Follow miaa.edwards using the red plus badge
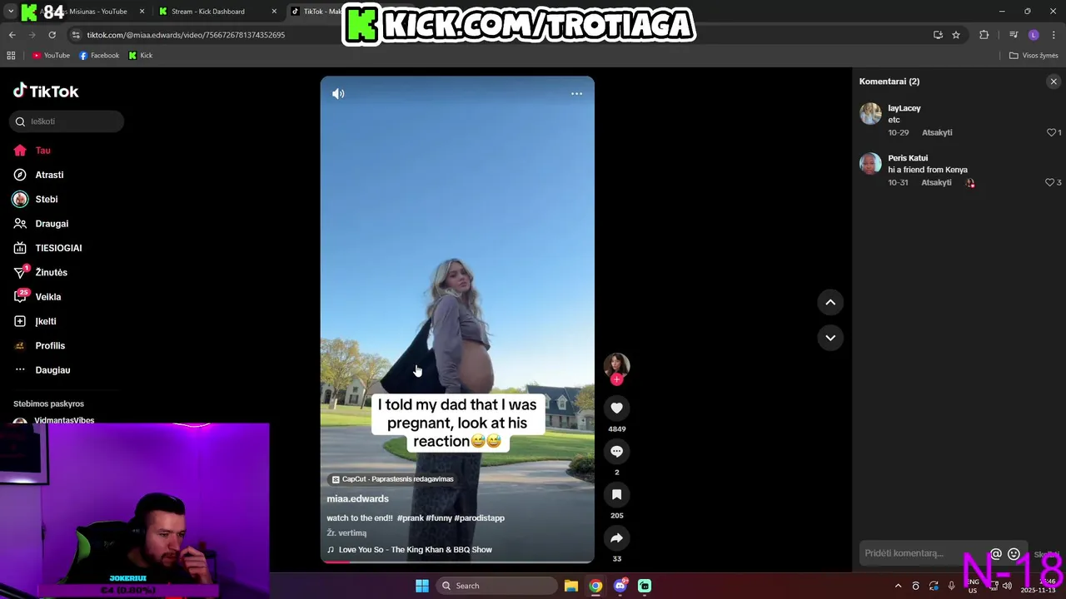The width and height of the screenshot is (1066, 599). (616, 379)
